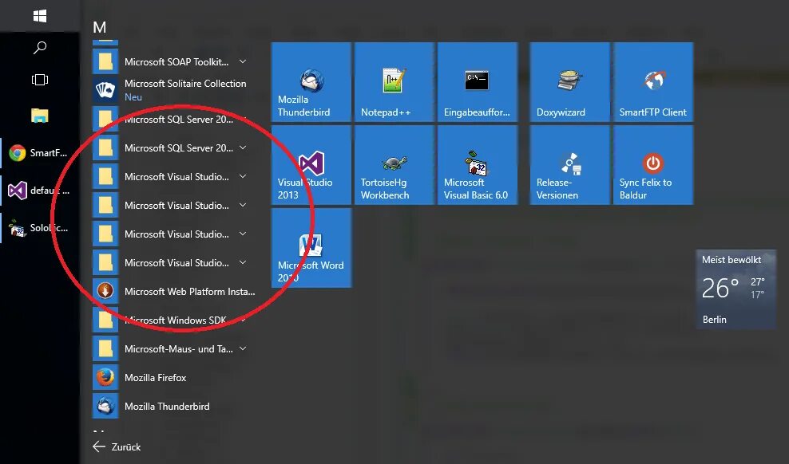Open File Explorer from the taskbar

(40, 116)
